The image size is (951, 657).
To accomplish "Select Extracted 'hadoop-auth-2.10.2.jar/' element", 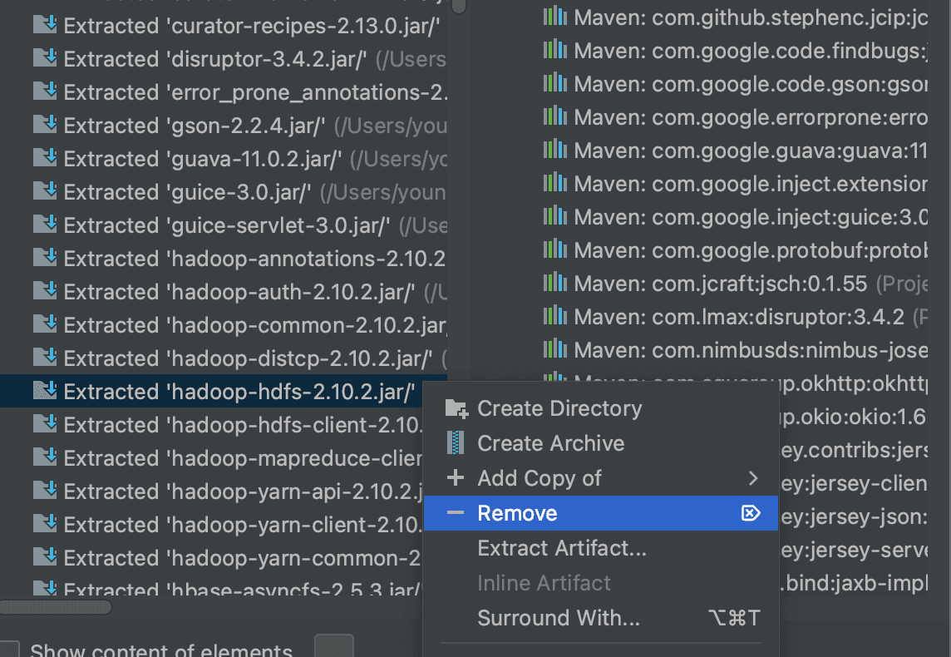I will 239,292.
